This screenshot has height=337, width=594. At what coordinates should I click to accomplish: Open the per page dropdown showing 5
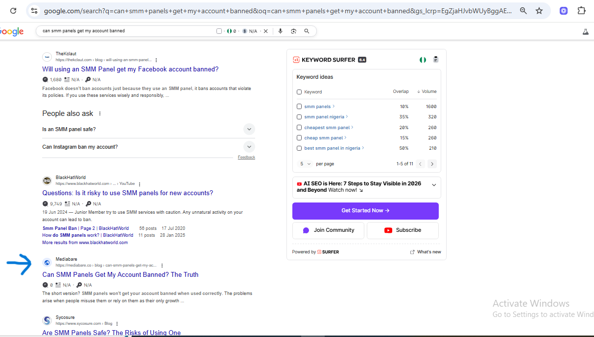[x=306, y=164]
